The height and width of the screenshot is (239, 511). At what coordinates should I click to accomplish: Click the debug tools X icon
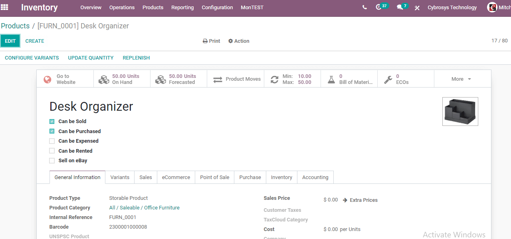click(417, 8)
